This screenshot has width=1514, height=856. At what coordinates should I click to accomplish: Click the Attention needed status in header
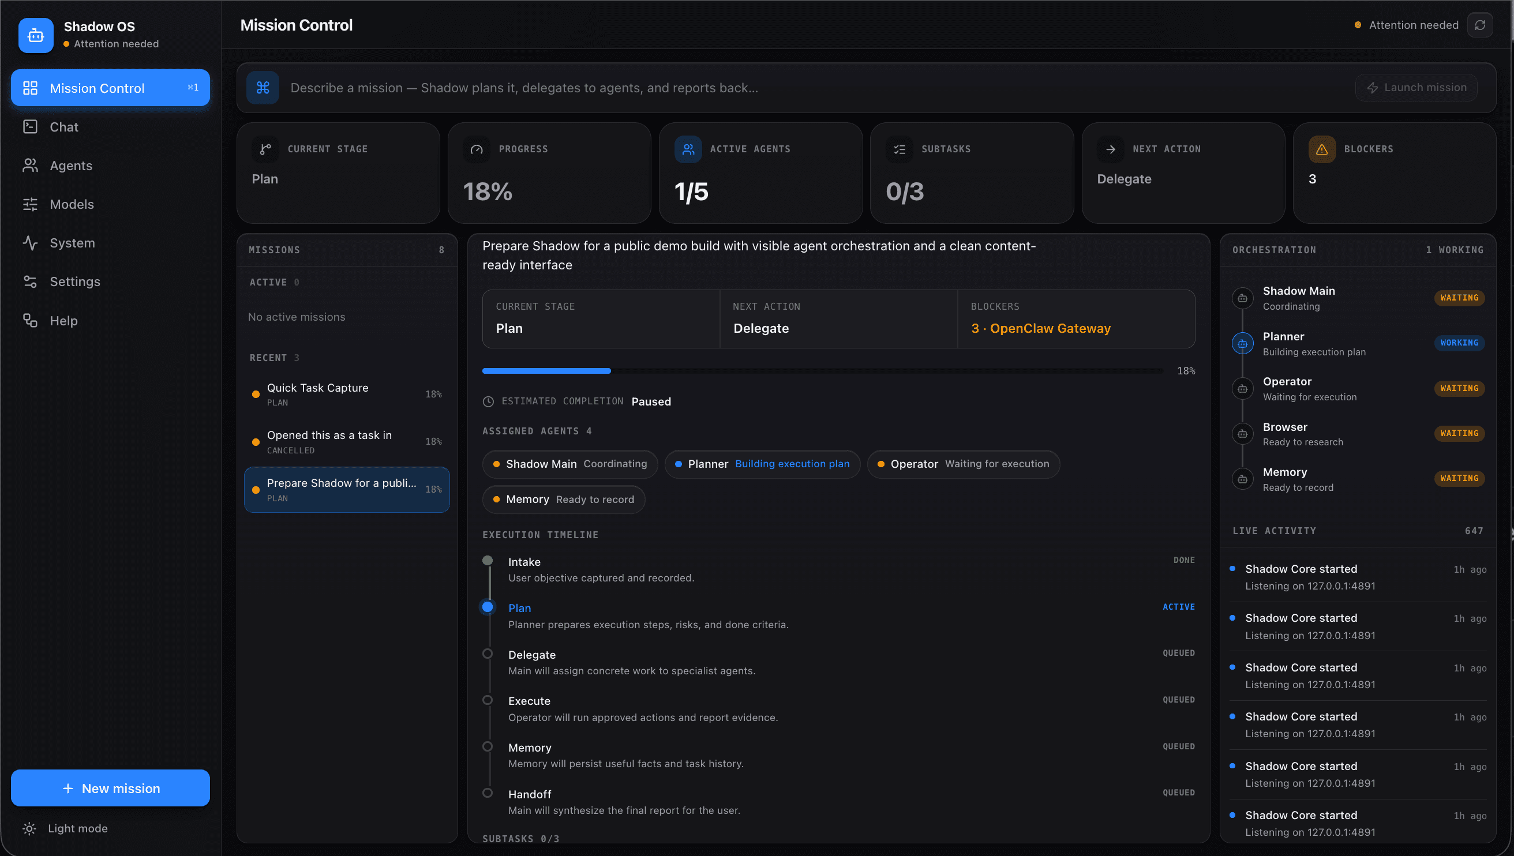pyautogui.click(x=1407, y=25)
